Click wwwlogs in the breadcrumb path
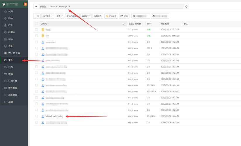 coord(63,6)
